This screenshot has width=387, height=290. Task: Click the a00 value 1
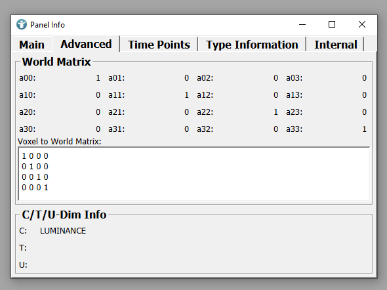click(x=98, y=78)
